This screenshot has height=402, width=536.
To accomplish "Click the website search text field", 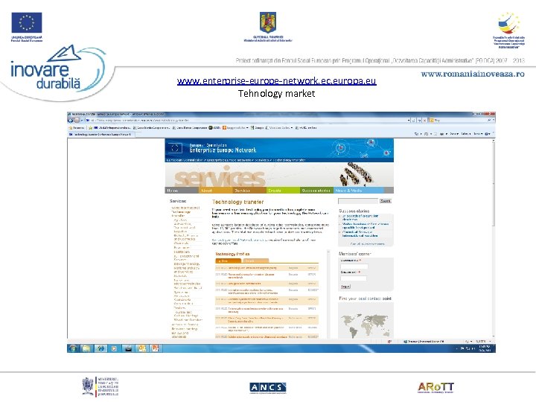I will 358,201.
